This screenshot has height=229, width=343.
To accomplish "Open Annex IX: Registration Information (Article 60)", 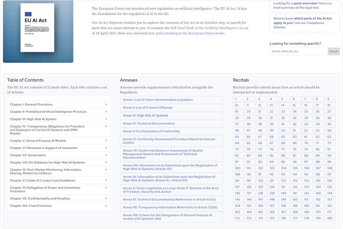I will pos(171,178).
